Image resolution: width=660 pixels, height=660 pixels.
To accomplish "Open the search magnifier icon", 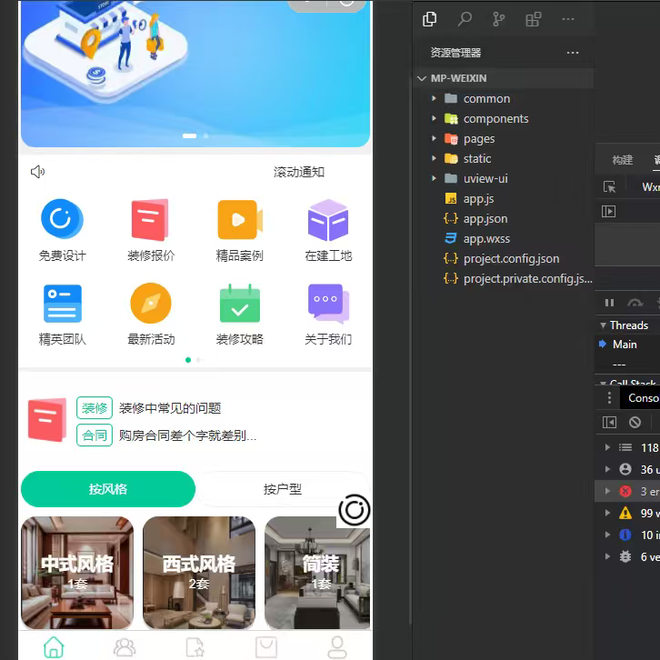I will 465,19.
